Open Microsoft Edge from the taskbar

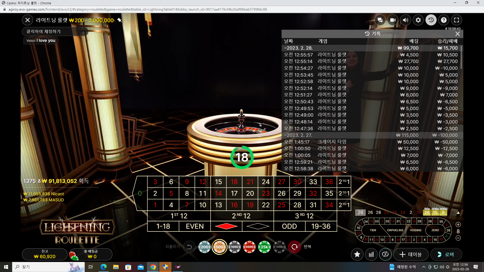click(x=104, y=267)
